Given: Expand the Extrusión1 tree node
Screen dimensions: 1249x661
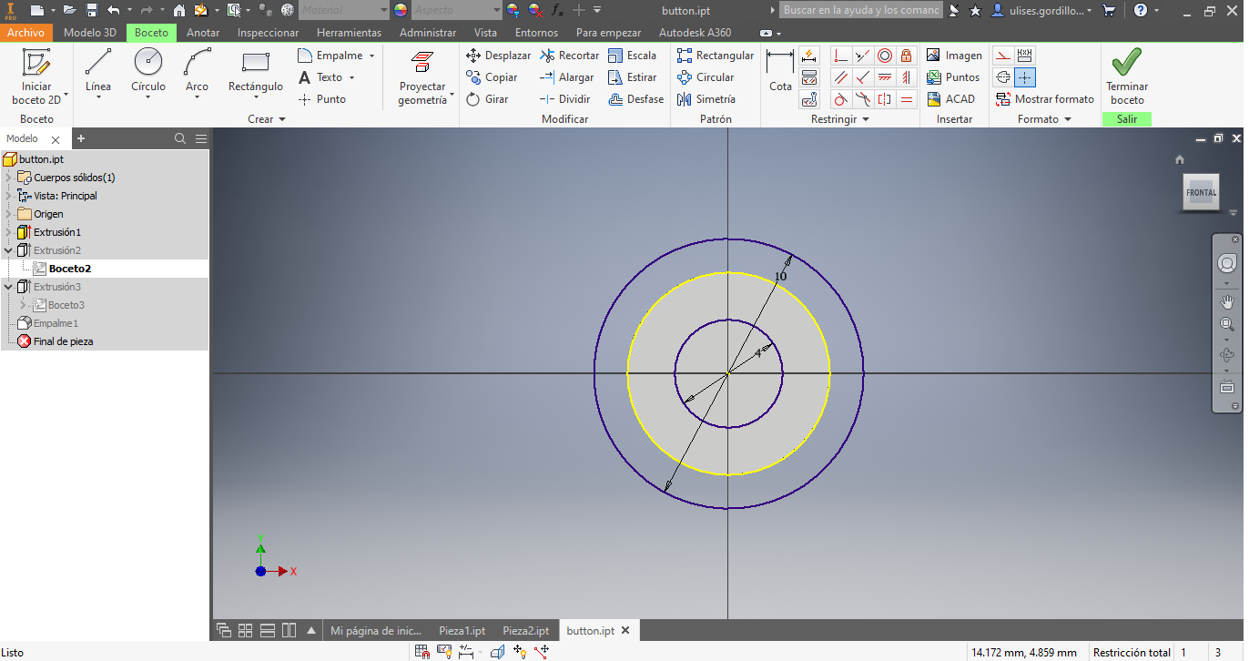Looking at the screenshot, I should point(9,232).
